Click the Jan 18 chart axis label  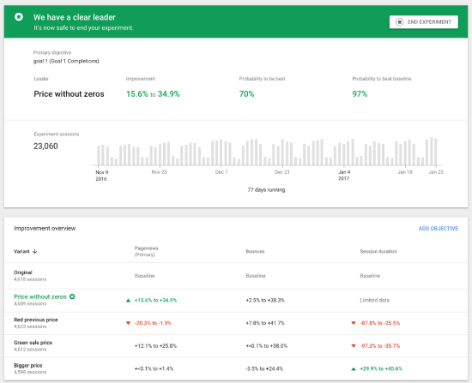pyautogui.click(x=405, y=172)
